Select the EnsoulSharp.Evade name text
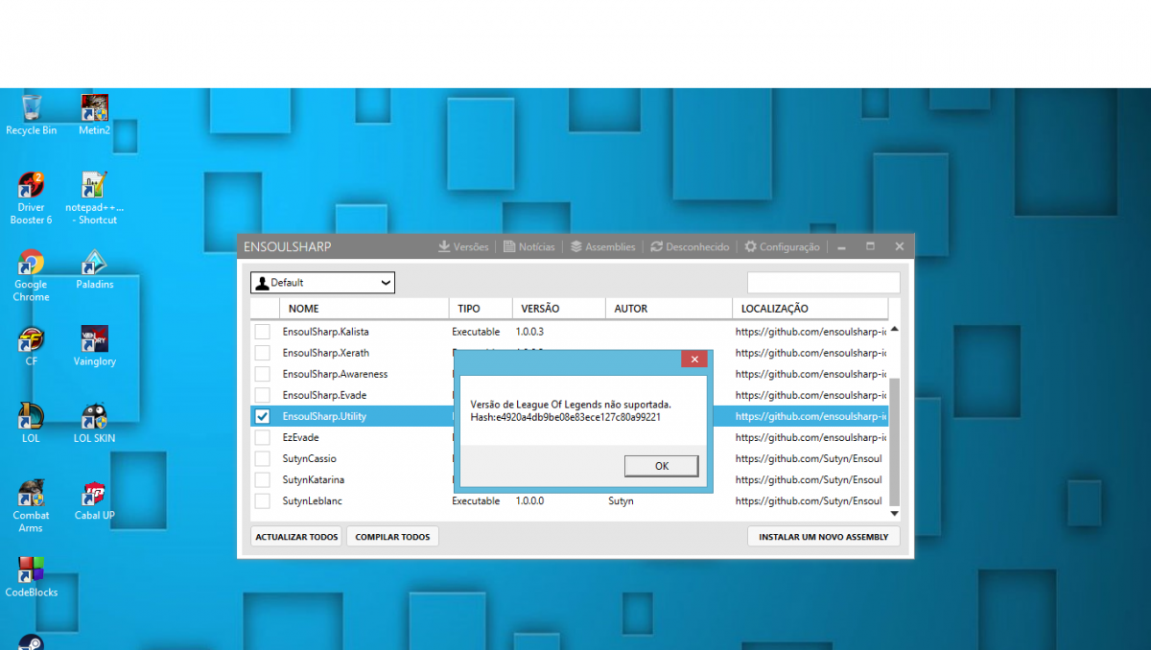 pyautogui.click(x=324, y=395)
